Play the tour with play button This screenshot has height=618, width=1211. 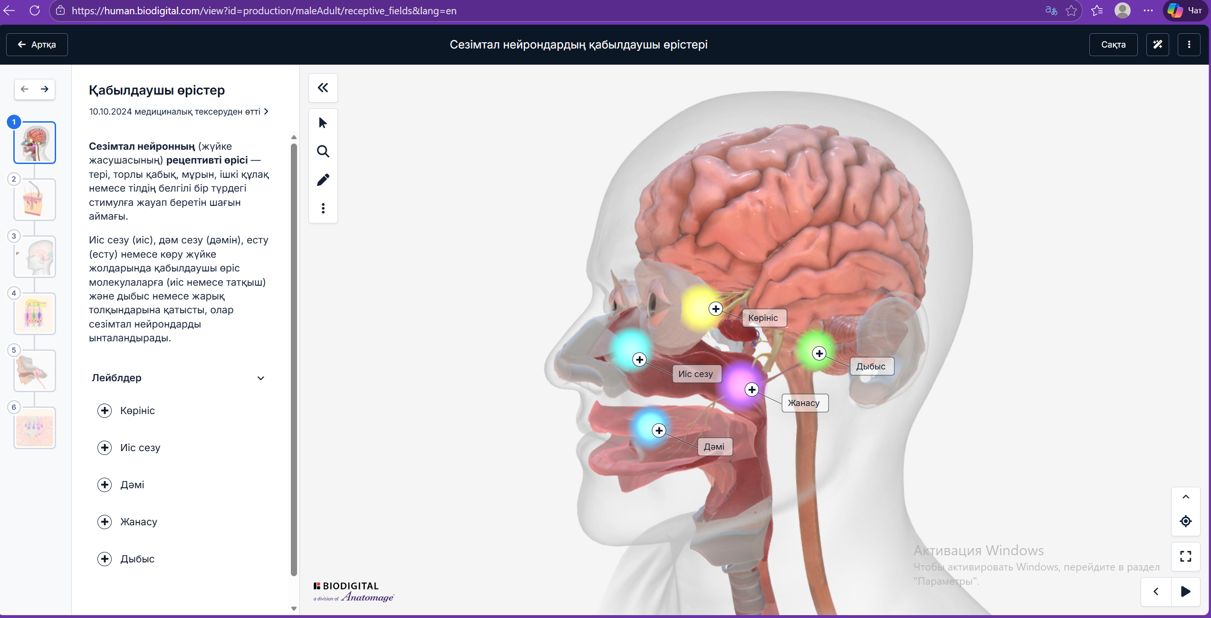[1185, 591]
